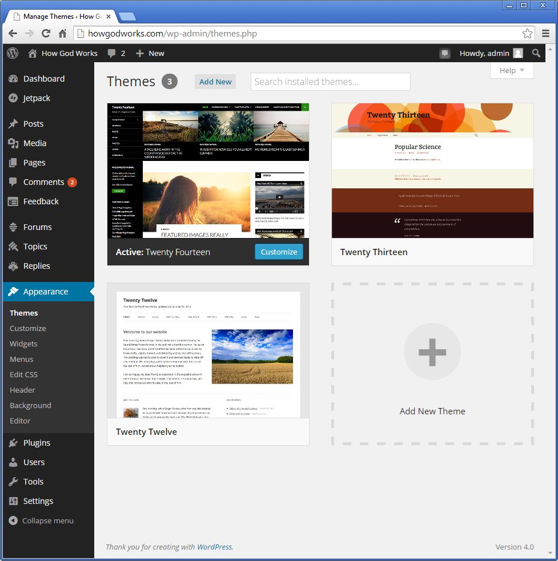Close the Manage Themes browser tab
Image resolution: width=558 pixels, height=561 pixels.
pyautogui.click(x=109, y=17)
